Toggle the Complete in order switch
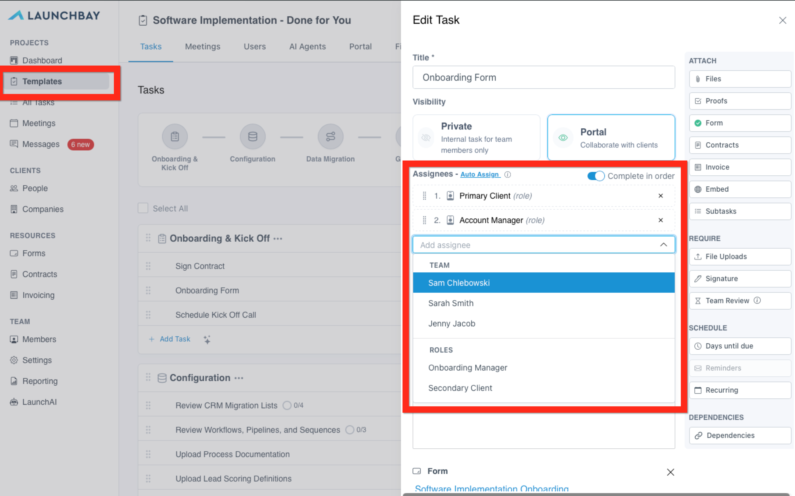 click(596, 176)
